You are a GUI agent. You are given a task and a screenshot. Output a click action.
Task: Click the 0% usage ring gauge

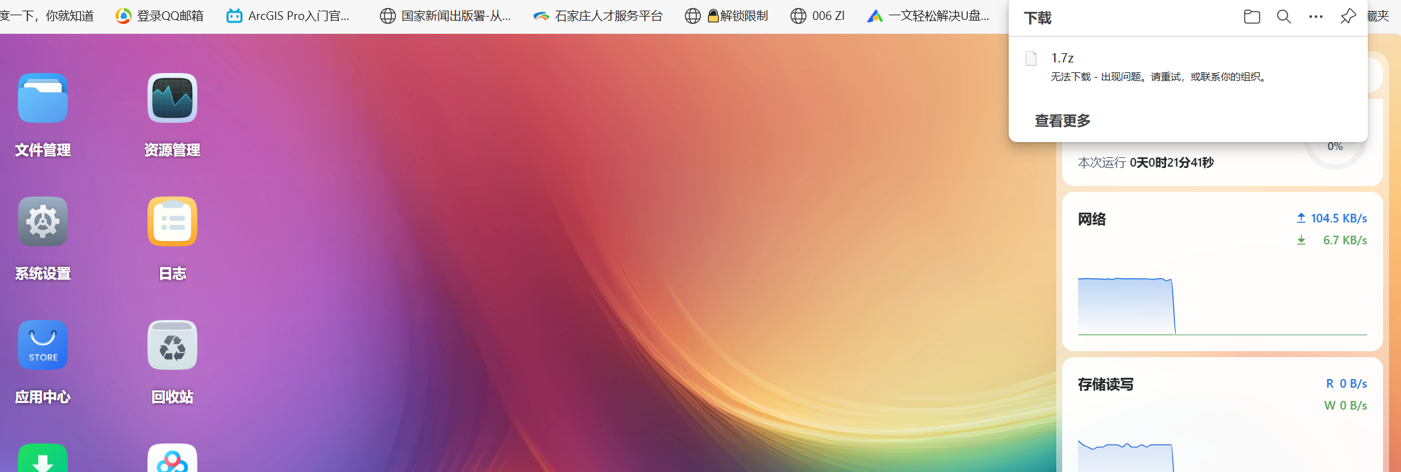pyautogui.click(x=1335, y=147)
